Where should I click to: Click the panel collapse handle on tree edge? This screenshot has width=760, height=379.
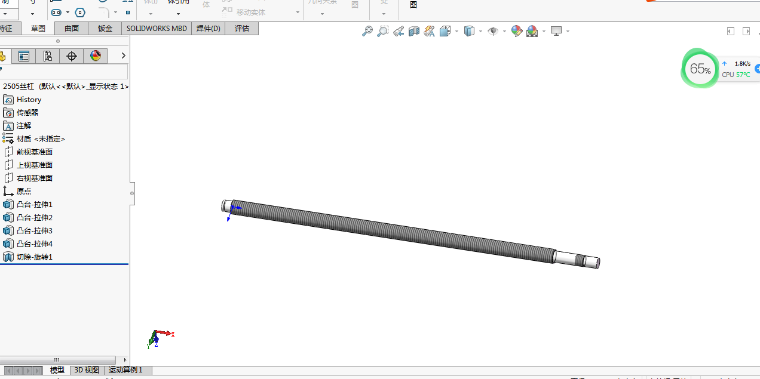click(x=132, y=193)
